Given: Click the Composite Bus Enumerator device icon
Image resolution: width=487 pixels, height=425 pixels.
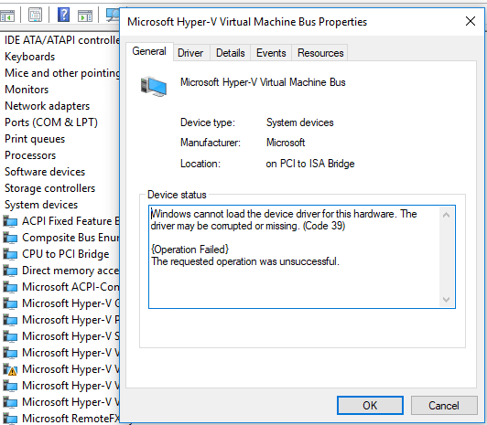Looking at the screenshot, I should (10, 238).
